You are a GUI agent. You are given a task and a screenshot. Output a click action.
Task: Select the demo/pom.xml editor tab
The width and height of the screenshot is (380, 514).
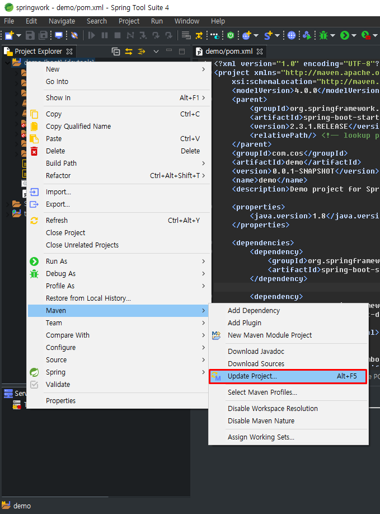click(x=229, y=52)
